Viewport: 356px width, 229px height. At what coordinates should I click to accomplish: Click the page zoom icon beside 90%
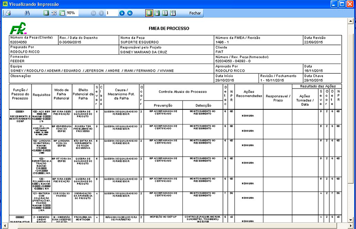(x=62, y=13)
